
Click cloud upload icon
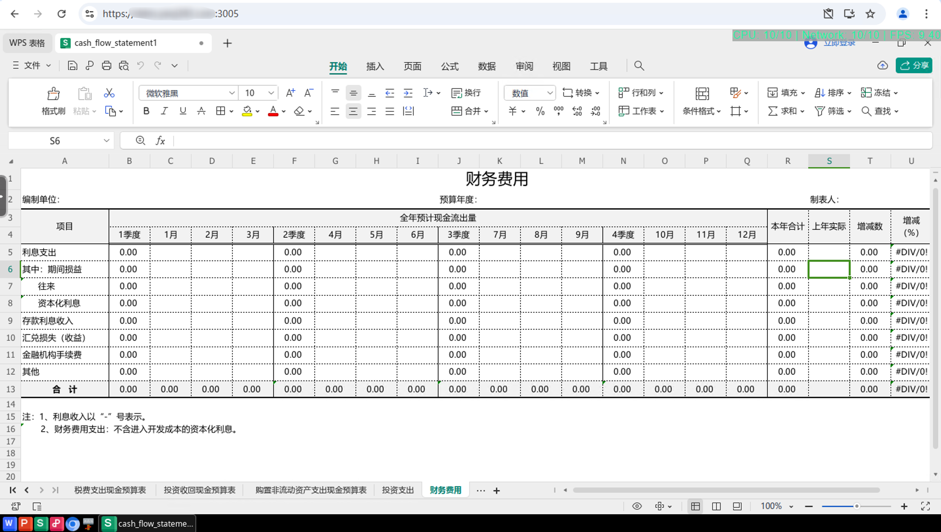pos(883,65)
